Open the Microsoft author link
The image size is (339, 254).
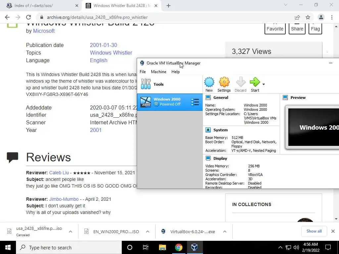pos(44,31)
